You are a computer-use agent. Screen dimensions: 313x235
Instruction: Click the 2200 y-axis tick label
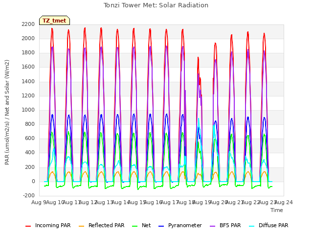(28, 24)
